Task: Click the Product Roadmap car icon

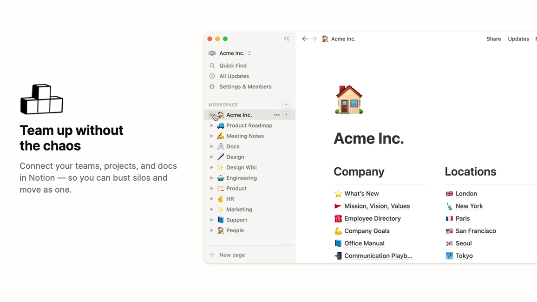Action: (220, 125)
